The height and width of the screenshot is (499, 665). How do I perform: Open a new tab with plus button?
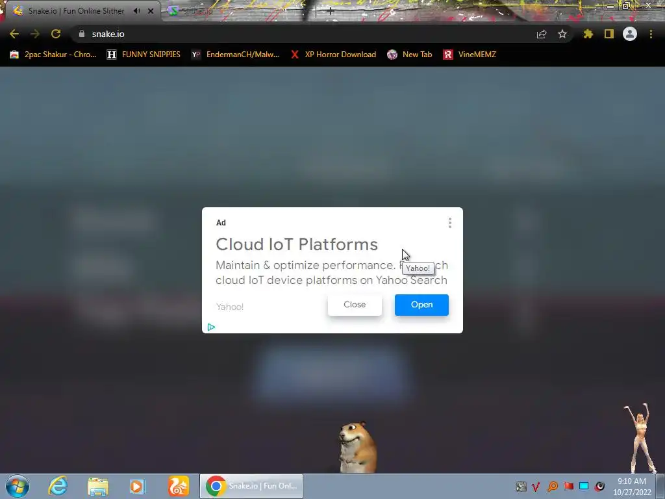coord(331,12)
